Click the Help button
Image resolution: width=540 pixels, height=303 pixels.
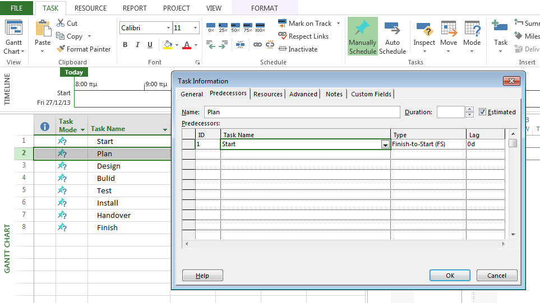[202, 276]
